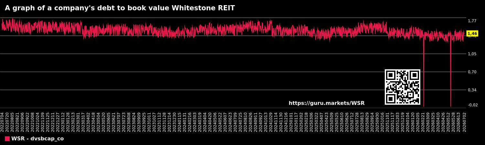This screenshot has height=145, width=485.
Task: Click the 20241216 x-axis date label
Action: click(286, 122)
